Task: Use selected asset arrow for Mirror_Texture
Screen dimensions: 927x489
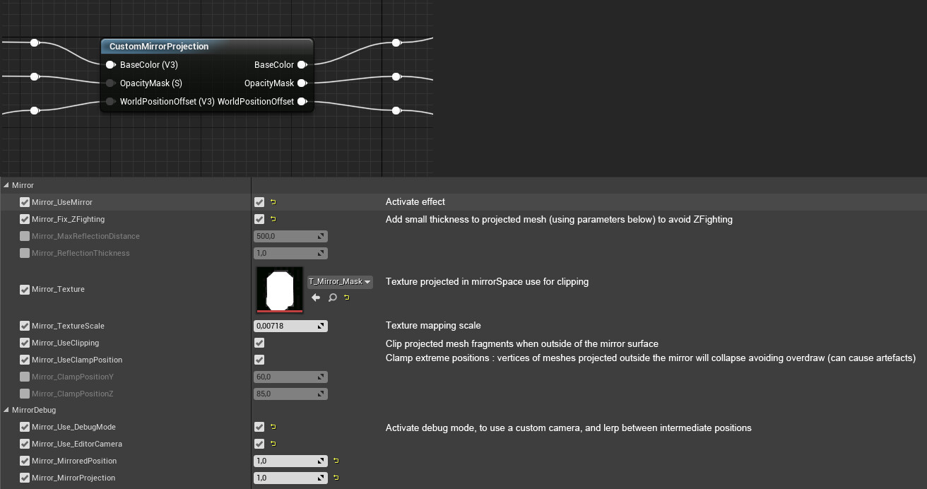Action: pyautogui.click(x=316, y=297)
